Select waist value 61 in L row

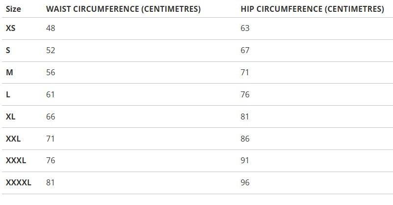[x=50, y=94]
